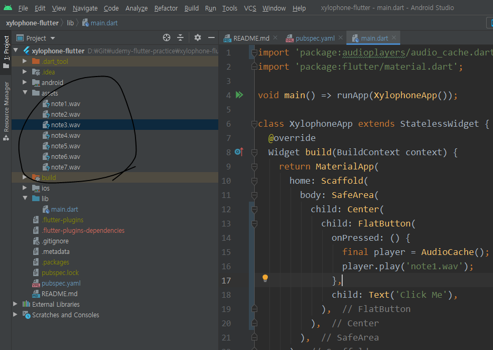Select note5.wav in assets
Screen dimensions: 493x350
coord(65,146)
